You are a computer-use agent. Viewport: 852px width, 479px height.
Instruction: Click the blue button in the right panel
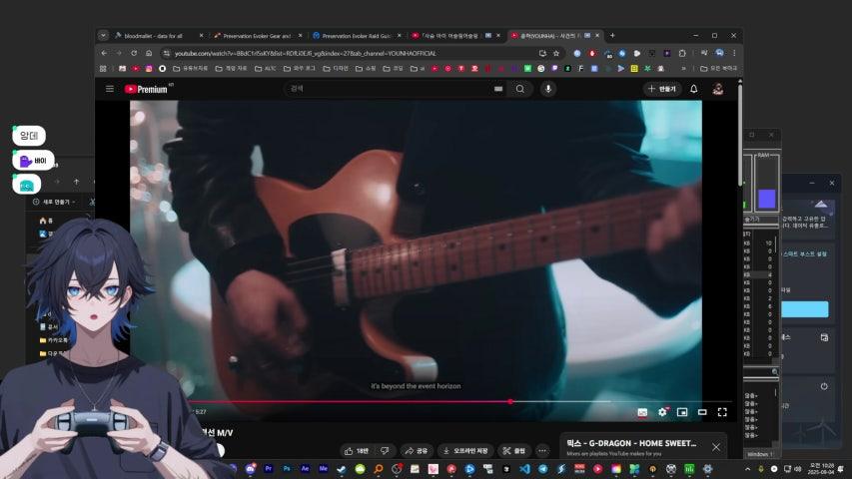(805, 309)
